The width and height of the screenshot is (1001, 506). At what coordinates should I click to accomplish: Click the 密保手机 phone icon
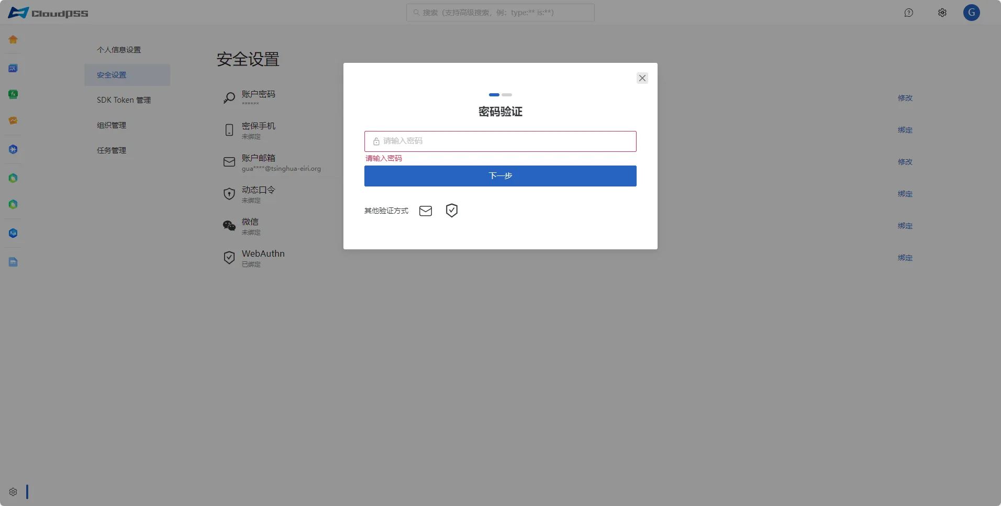coord(229,130)
